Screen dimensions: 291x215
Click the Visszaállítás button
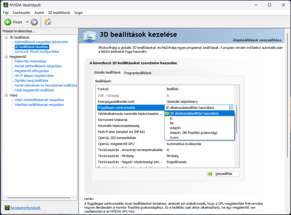click(x=223, y=174)
